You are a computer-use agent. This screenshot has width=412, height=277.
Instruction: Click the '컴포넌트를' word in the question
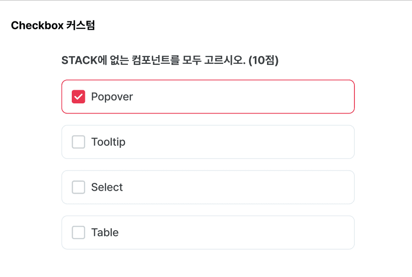tap(156, 60)
